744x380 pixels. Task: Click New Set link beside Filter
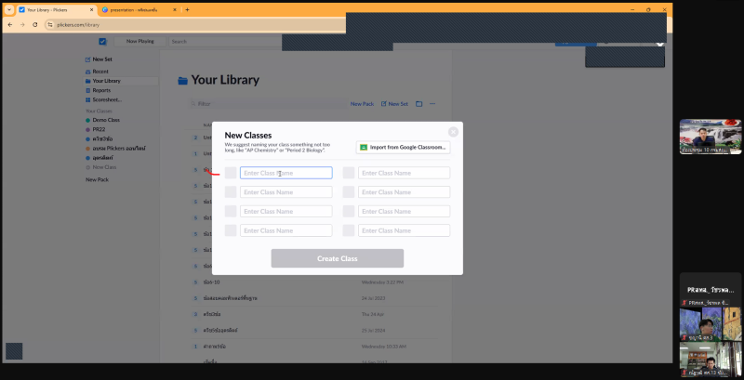click(x=394, y=104)
